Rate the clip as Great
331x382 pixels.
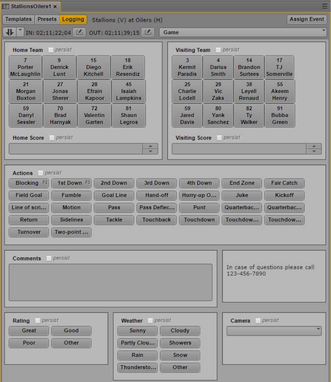[29, 331]
